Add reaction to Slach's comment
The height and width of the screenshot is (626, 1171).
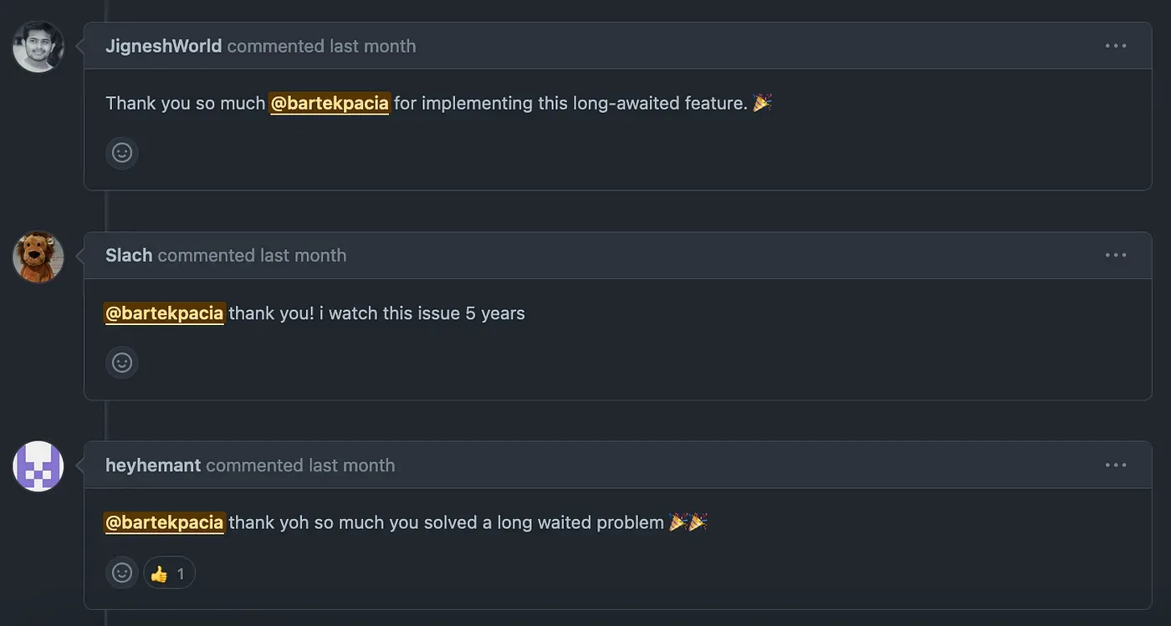[122, 363]
